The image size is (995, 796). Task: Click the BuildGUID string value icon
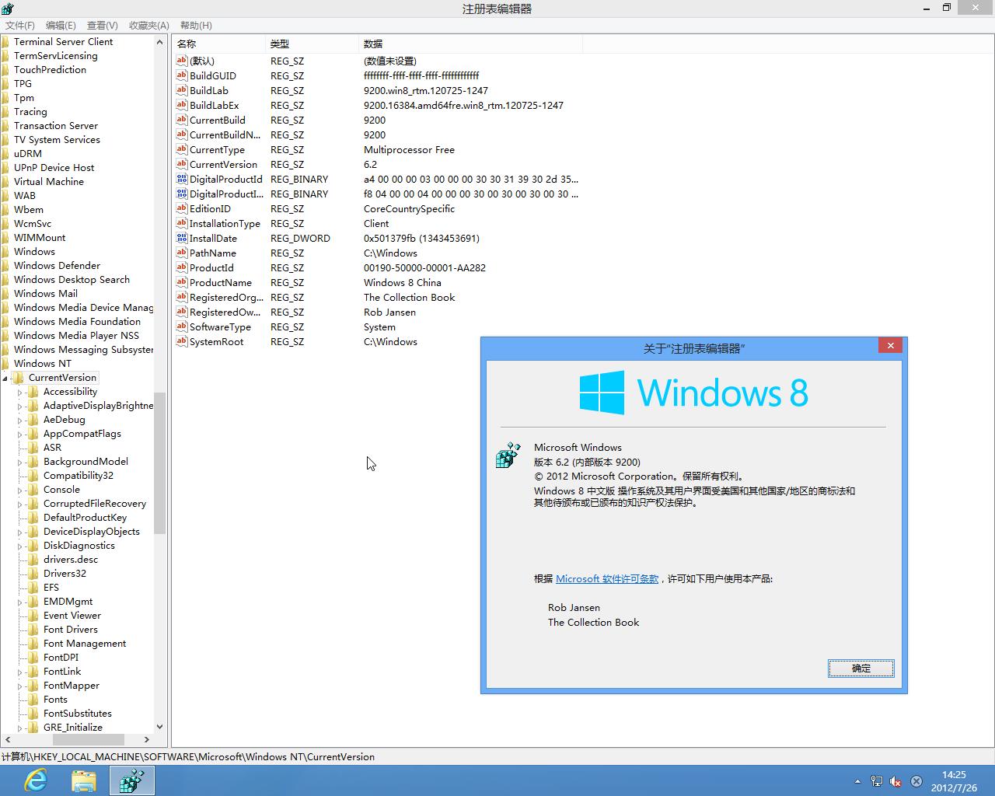[x=182, y=75]
